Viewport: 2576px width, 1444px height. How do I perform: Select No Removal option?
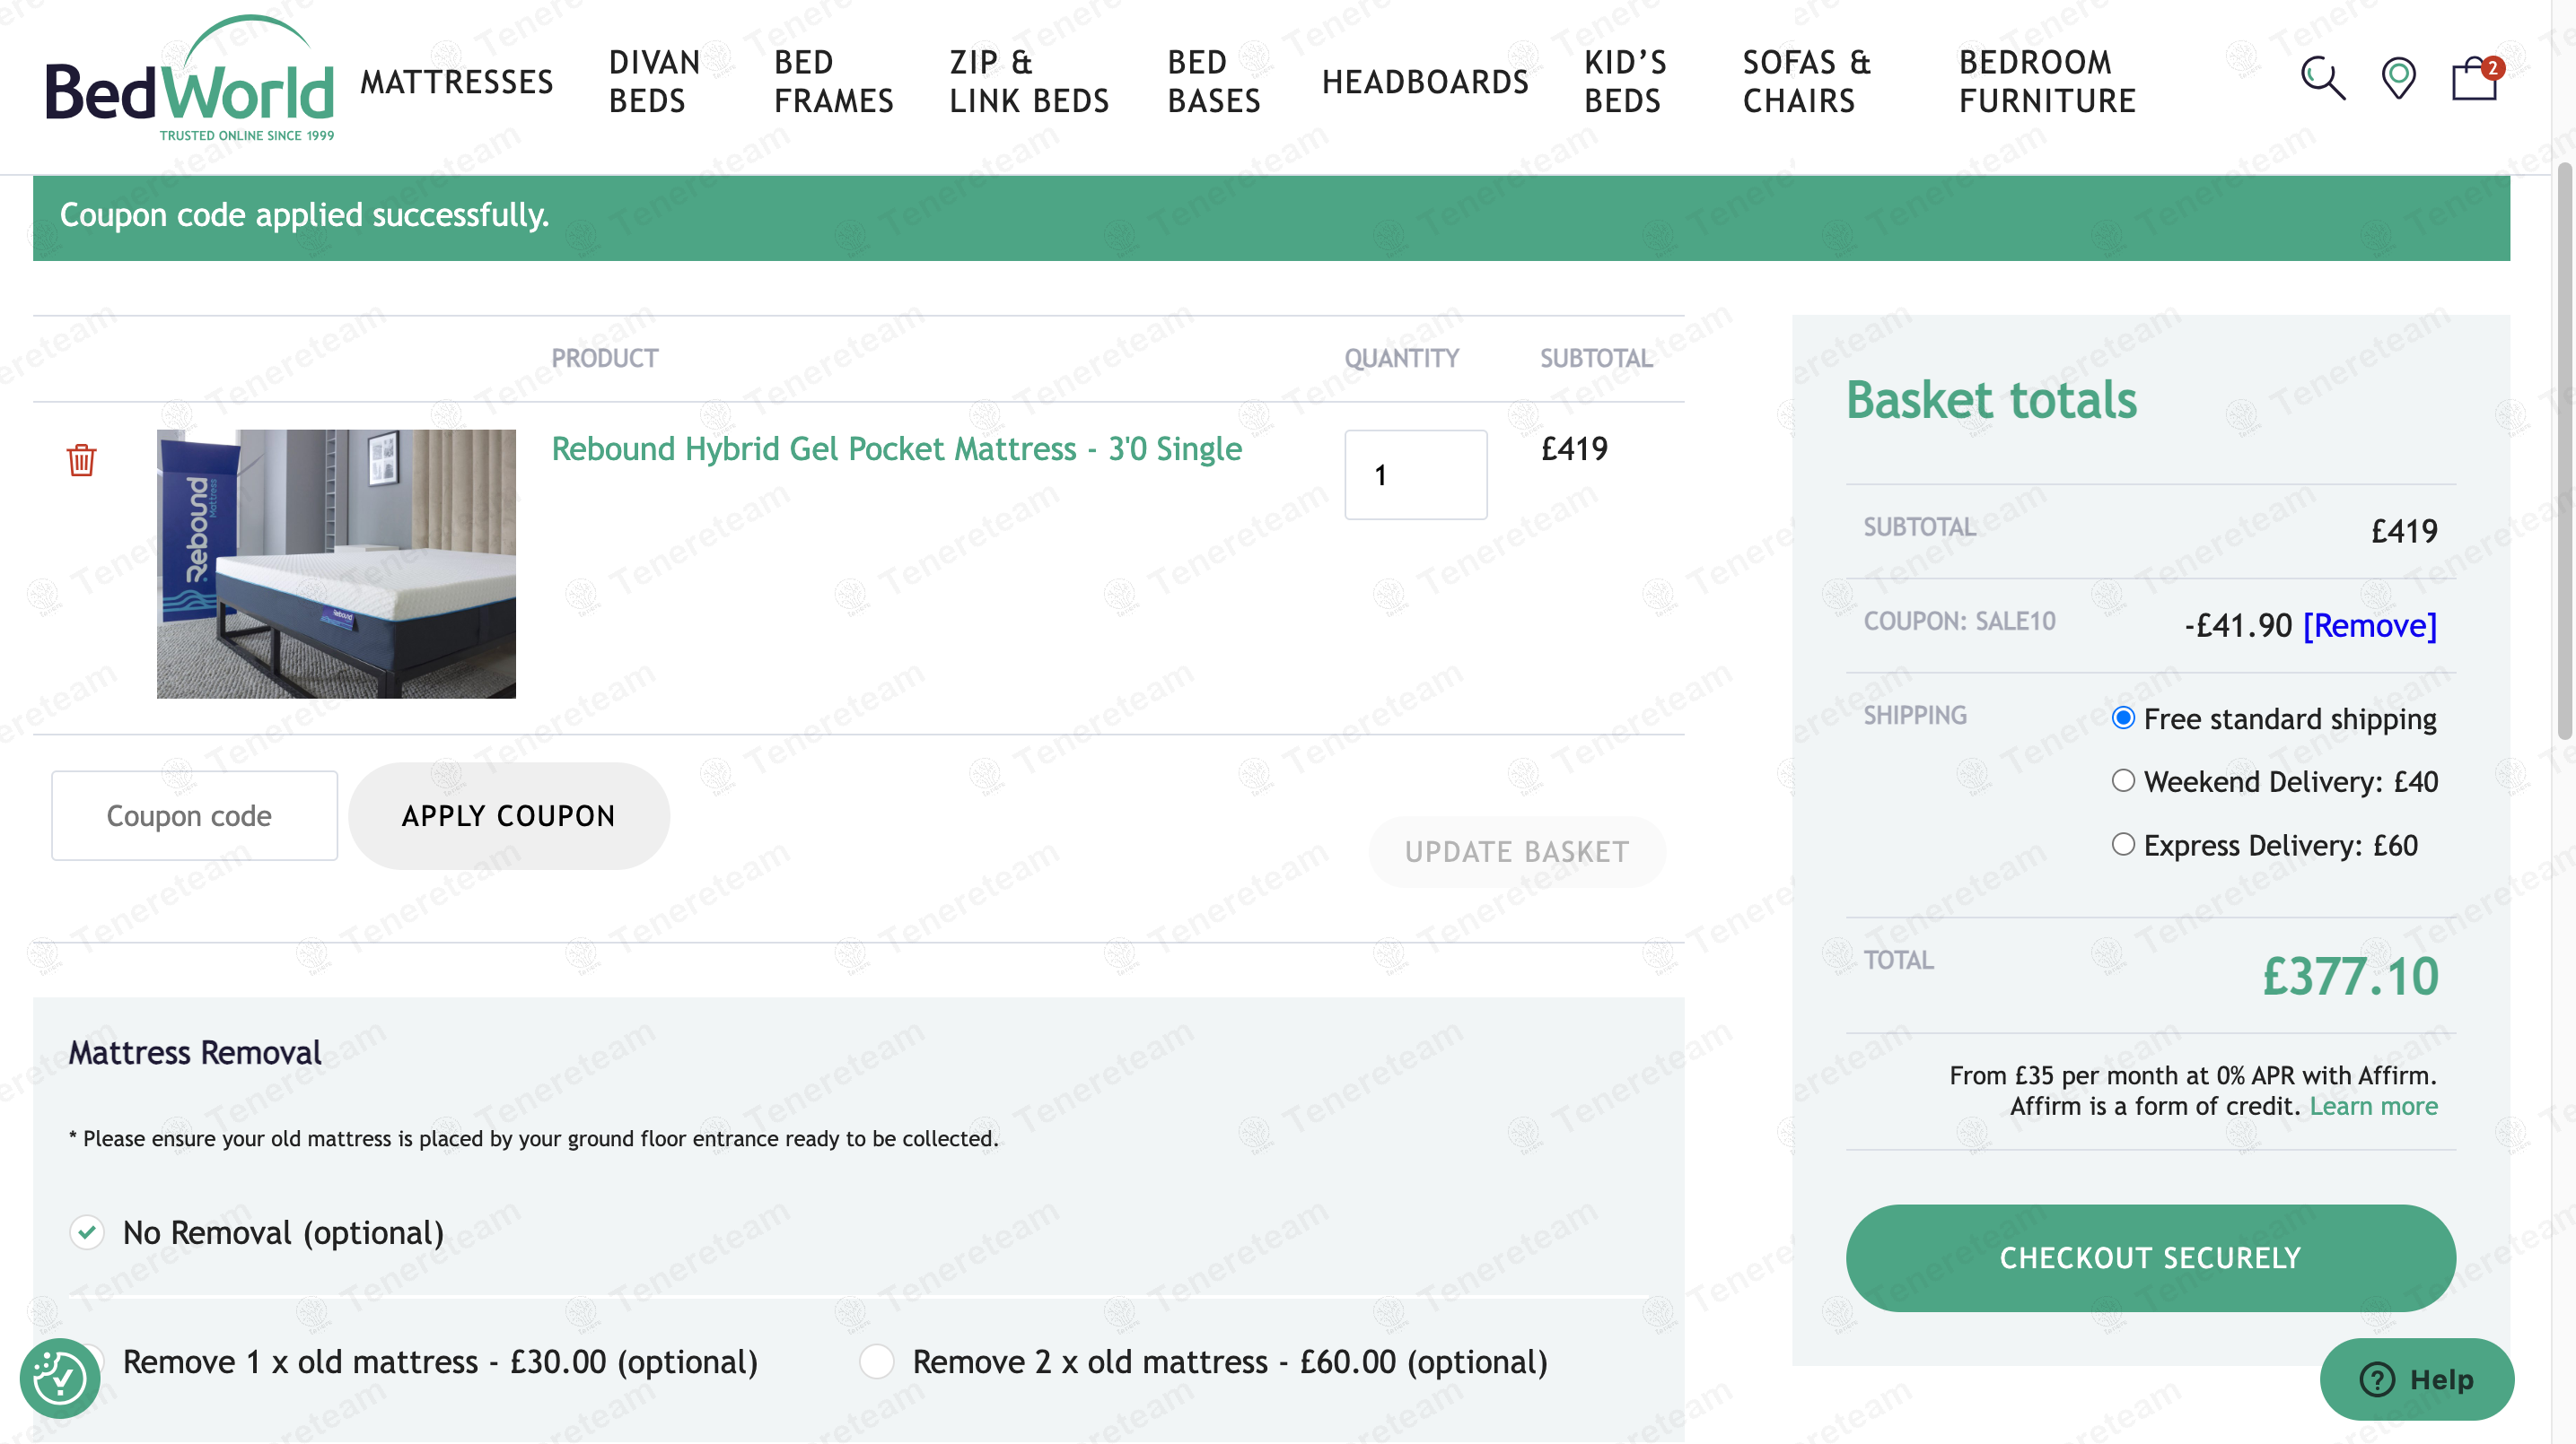coord(87,1232)
